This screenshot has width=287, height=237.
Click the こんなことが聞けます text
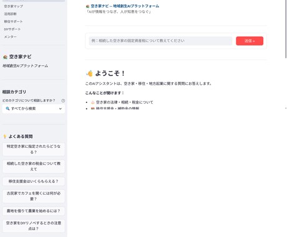click(105, 93)
